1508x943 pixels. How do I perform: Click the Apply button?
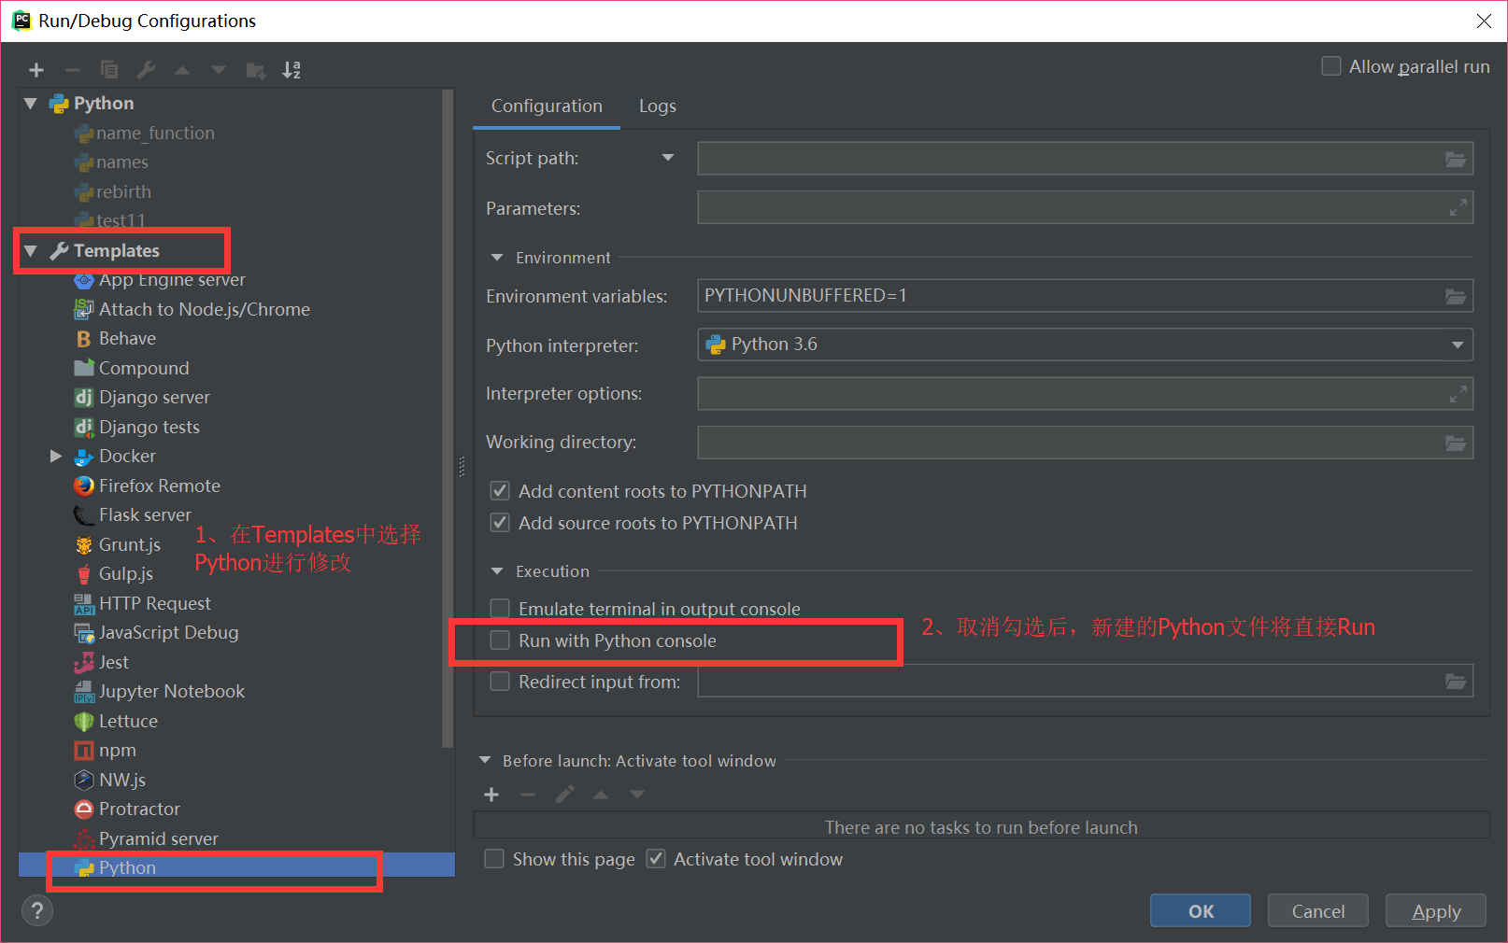[x=1436, y=911]
